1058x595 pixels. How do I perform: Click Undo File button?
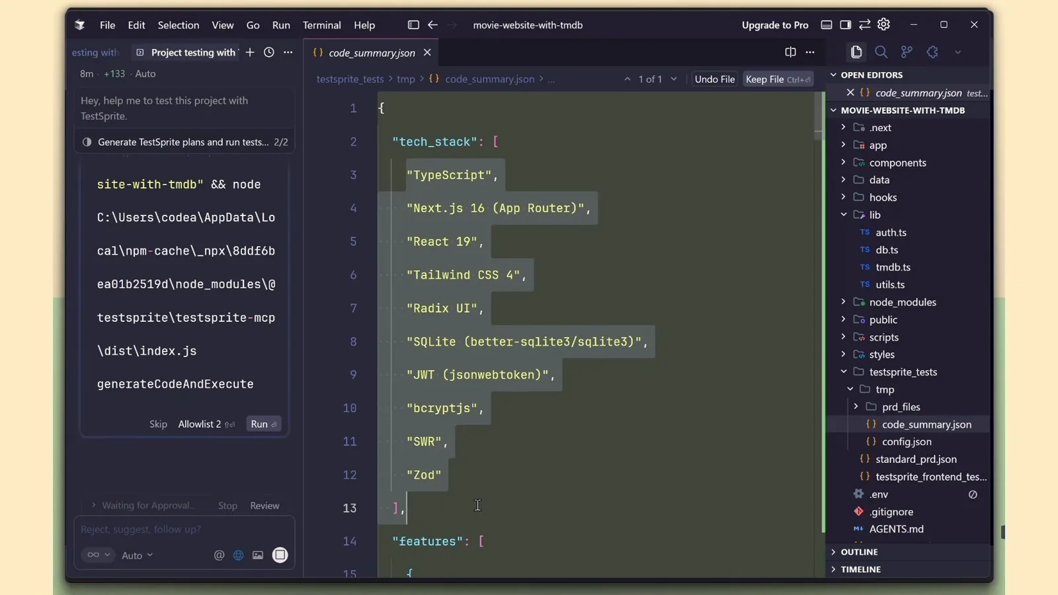(715, 79)
